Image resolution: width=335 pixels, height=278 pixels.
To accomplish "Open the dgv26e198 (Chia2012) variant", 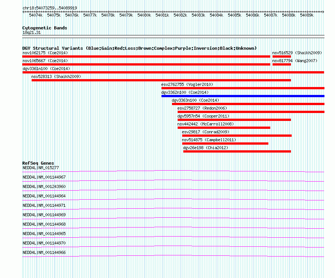I will coord(206,148).
